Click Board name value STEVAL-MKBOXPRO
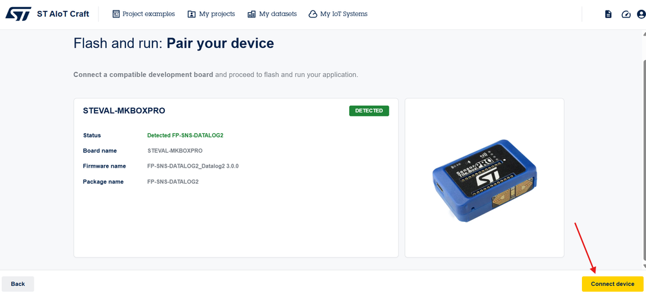This screenshot has width=646, height=293. [175, 151]
